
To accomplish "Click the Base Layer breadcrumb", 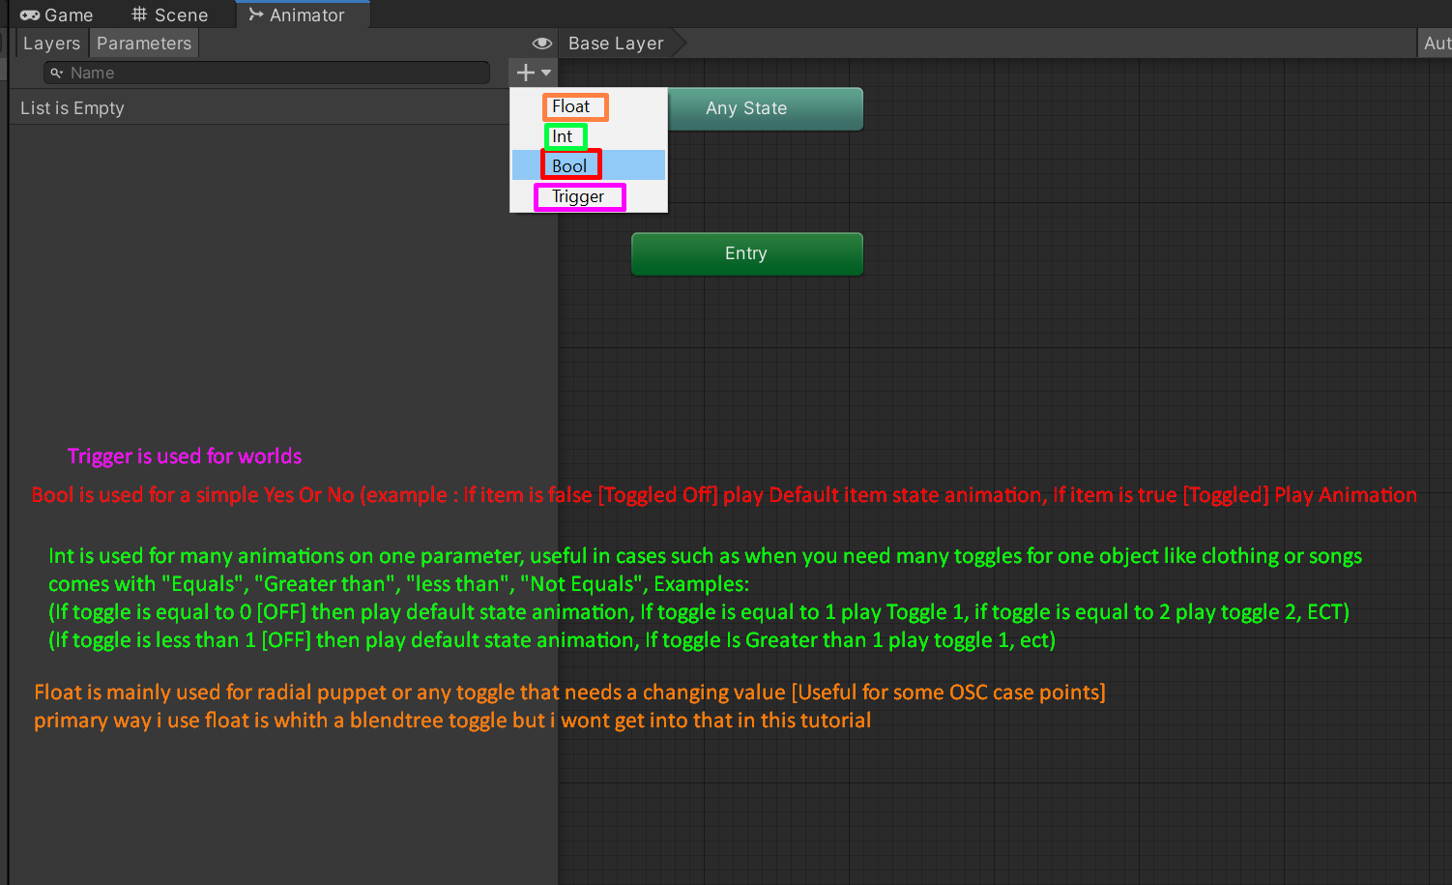I will 616,44.
